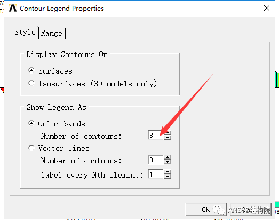Decrease Vector lines number of contours
This screenshot has width=279, height=223.
tap(168, 162)
